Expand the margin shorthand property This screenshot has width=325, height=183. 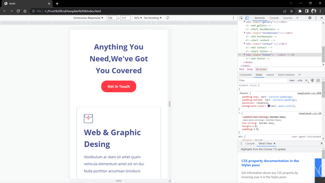[x=253, y=126]
